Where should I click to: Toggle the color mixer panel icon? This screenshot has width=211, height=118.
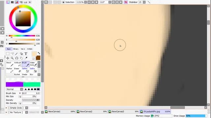click(x=21, y=2)
